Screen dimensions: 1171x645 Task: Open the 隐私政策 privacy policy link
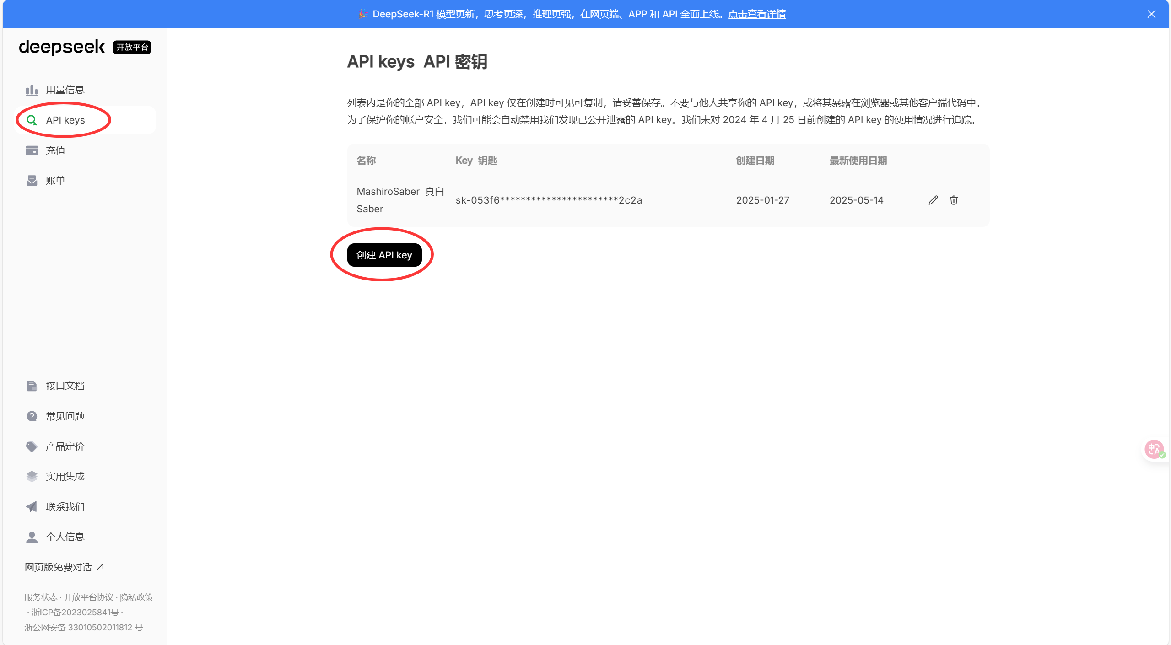[x=137, y=597]
